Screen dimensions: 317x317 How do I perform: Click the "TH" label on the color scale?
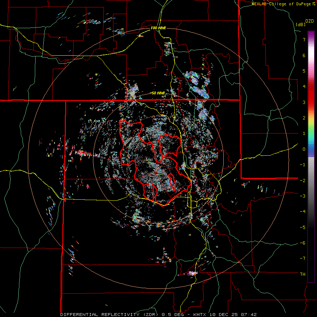(x=303, y=274)
